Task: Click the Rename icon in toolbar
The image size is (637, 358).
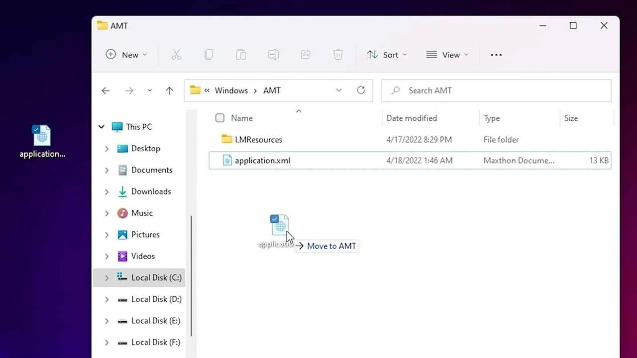Action: [273, 55]
